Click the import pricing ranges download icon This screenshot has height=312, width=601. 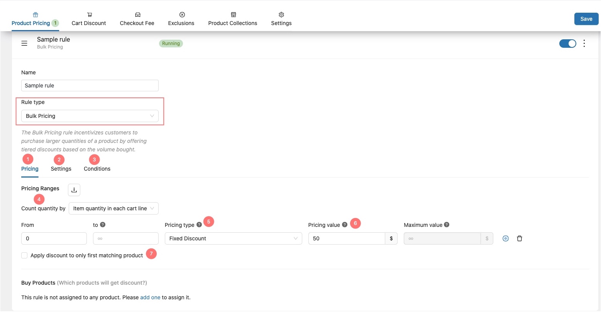tap(74, 190)
